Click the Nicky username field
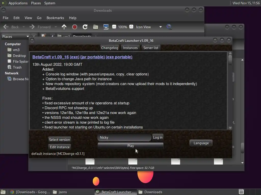This screenshot has height=195, width=261. [x=124, y=137]
